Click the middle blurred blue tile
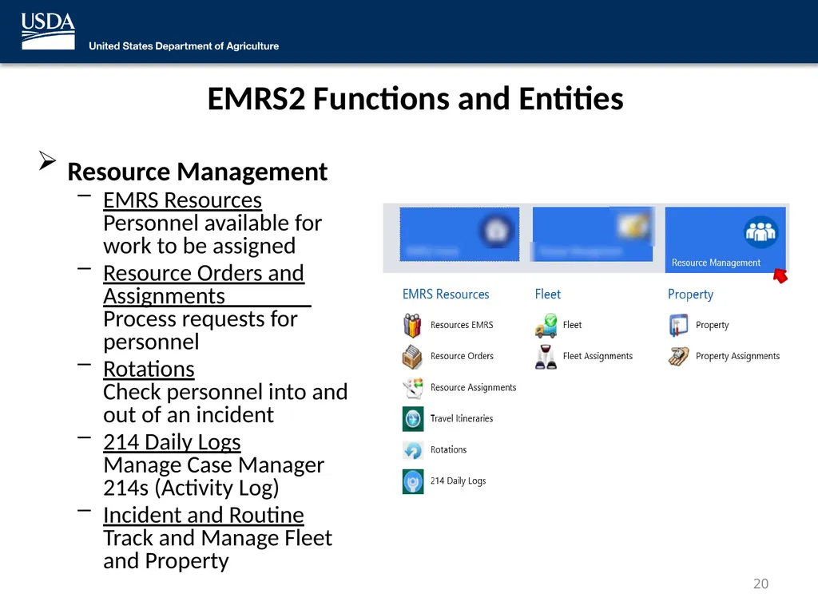Image resolution: width=818 pixels, height=613 pixels. [593, 234]
